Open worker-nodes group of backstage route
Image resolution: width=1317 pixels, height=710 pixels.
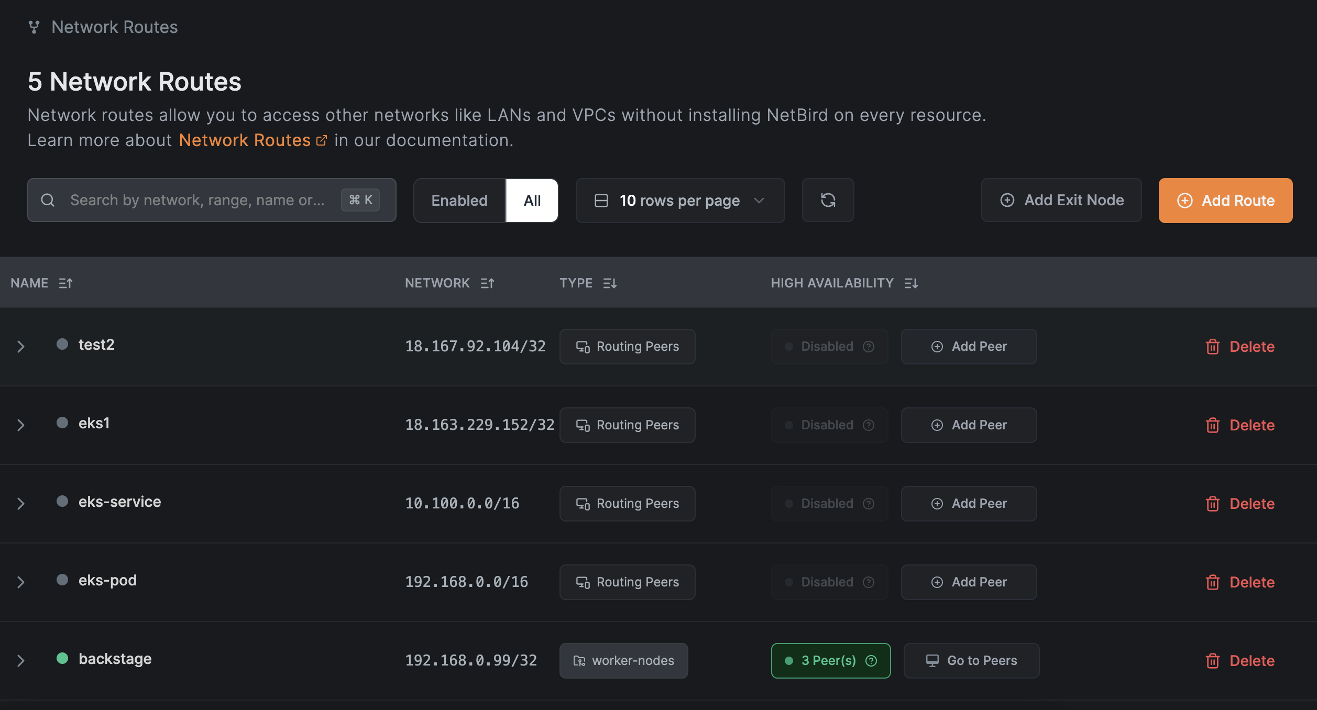coord(623,661)
